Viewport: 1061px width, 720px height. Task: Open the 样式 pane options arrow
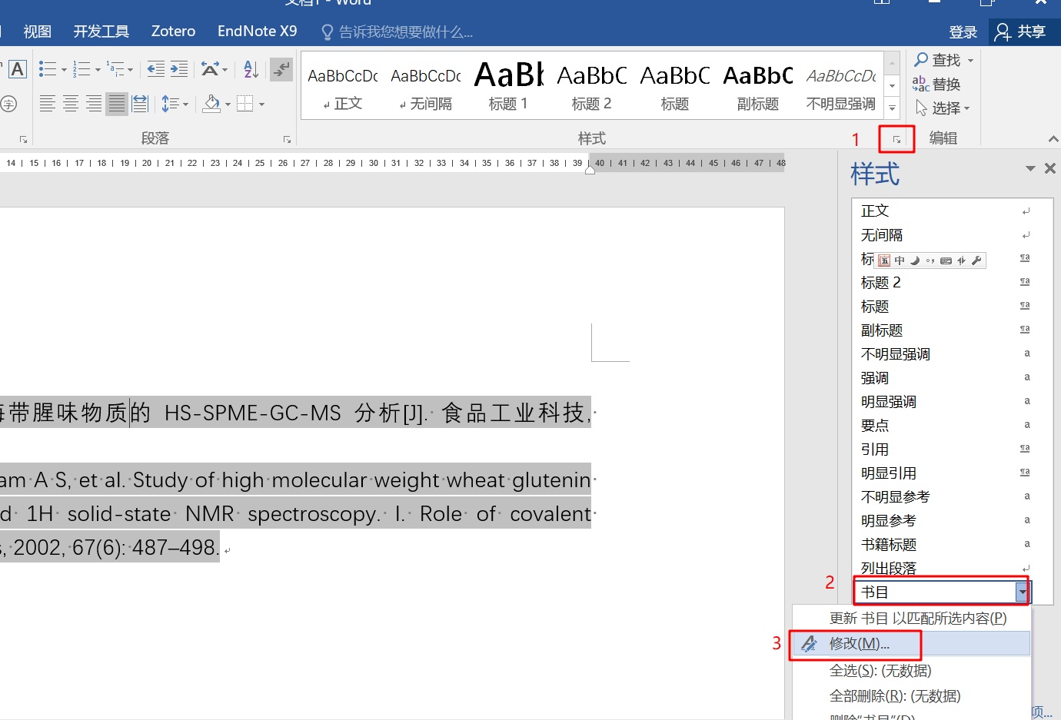point(1030,168)
